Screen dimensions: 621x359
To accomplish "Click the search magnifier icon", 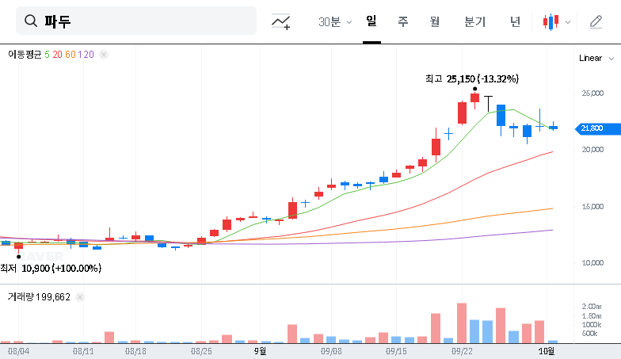I will (32, 21).
